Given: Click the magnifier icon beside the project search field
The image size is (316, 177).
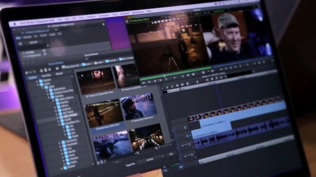Looking at the screenshot, I should pos(48,46).
